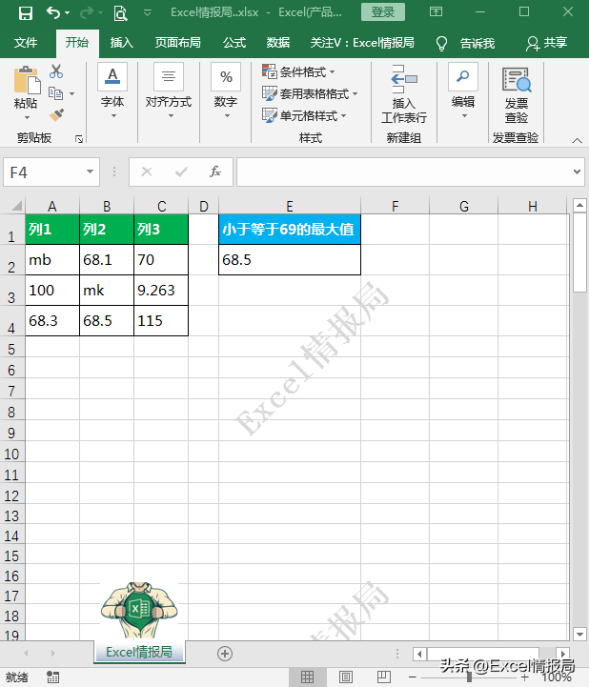Select the Excel情报局 sheet tab
Viewport: 589px width, 687px height.
point(139,653)
